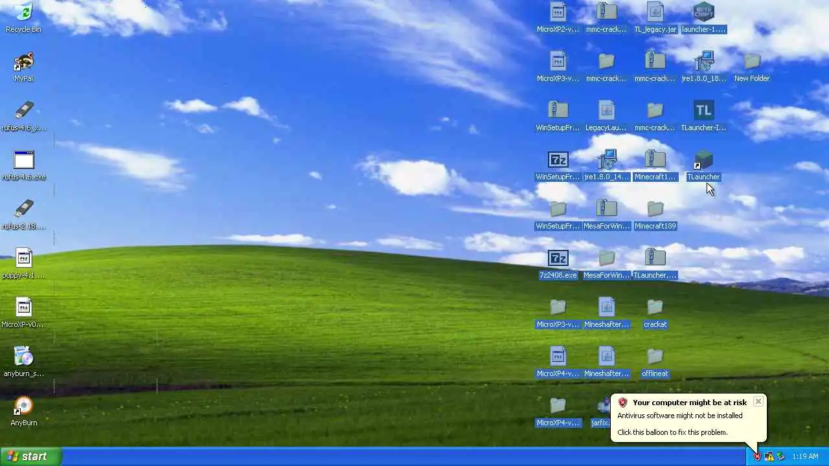This screenshot has height=466, width=829.
Task: Select the 7z2408.exe installer icon
Action: point(558,263)
